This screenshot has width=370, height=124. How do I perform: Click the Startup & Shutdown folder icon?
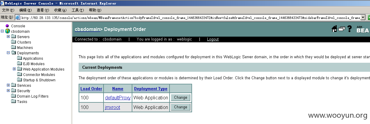tap(20, 80)
